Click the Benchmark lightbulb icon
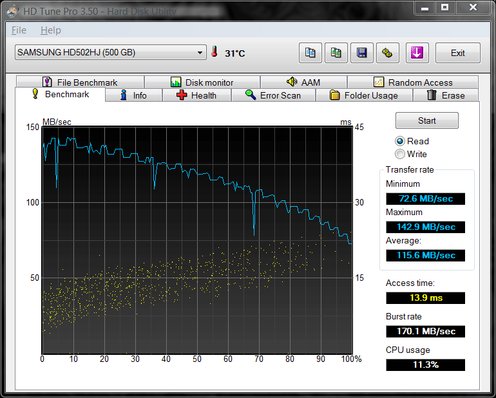496x398 pixels. (35, 94)
